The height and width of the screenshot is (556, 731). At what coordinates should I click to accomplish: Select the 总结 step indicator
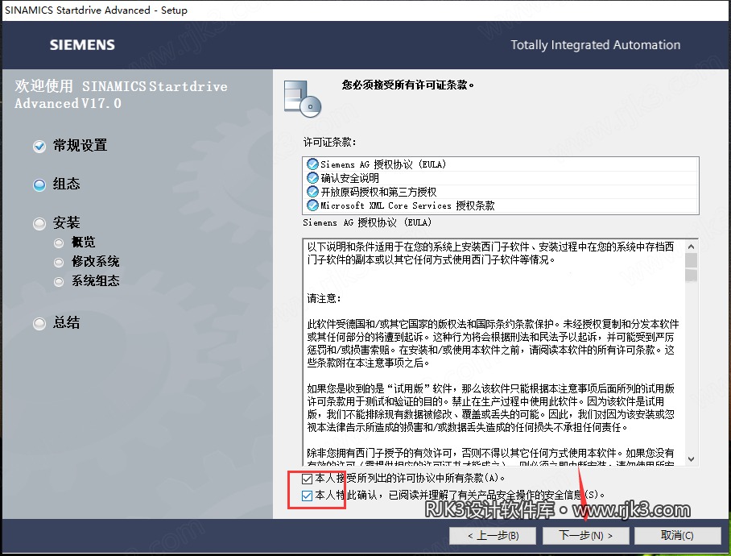click(x=39, y=323)
